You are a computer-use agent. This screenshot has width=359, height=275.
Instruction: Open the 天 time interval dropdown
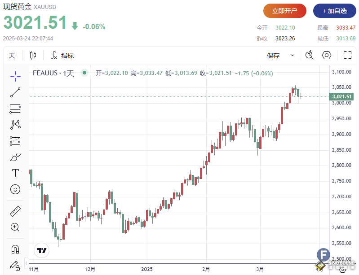12,56
